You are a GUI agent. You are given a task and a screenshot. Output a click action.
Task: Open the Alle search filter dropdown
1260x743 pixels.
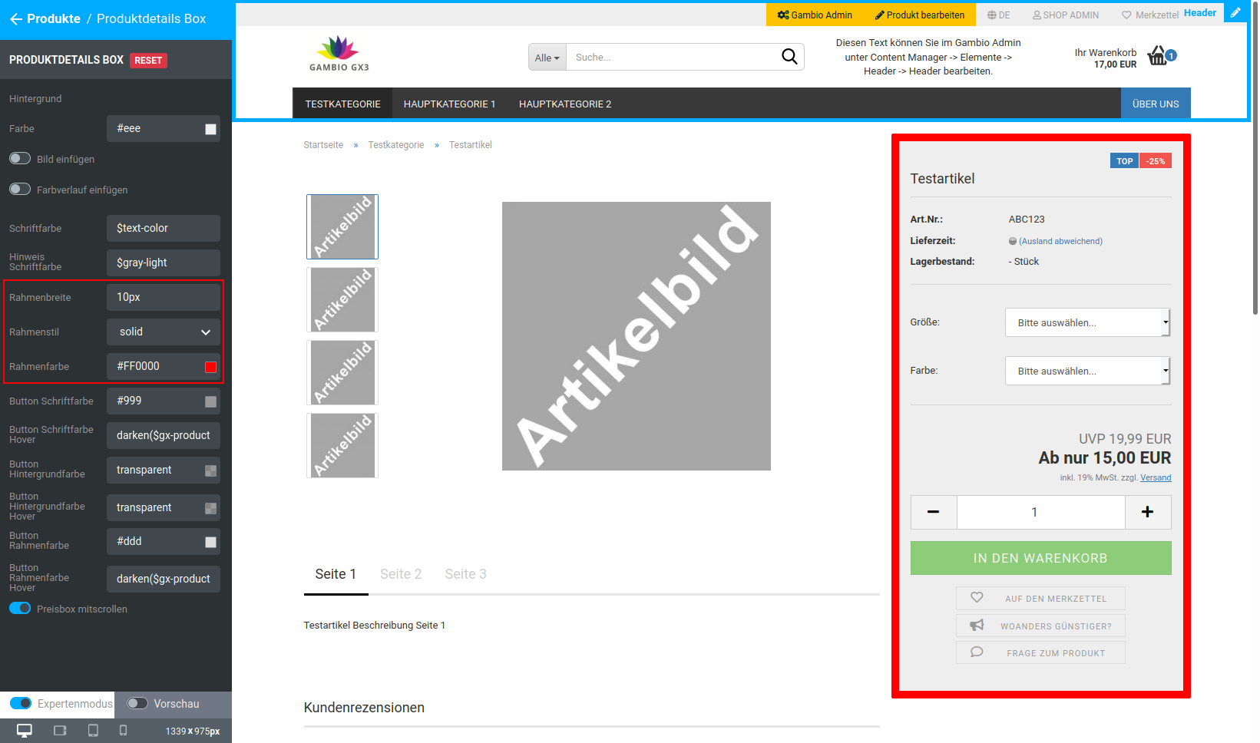(x=546, y=57)
